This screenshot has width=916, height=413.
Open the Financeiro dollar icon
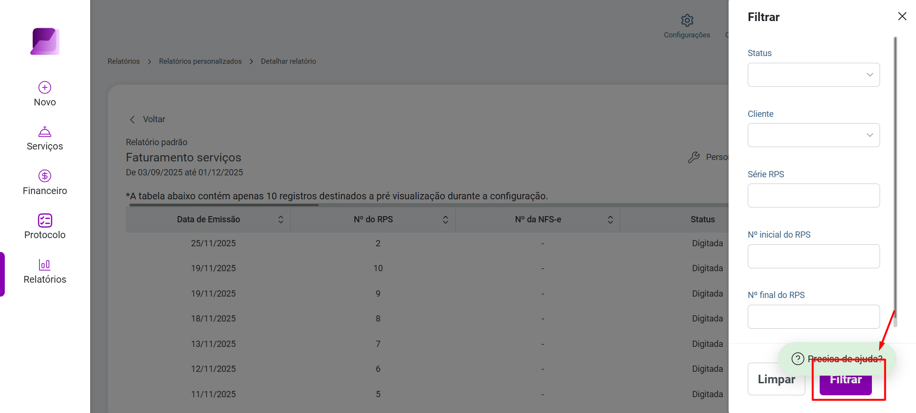(x=45, y=176)
